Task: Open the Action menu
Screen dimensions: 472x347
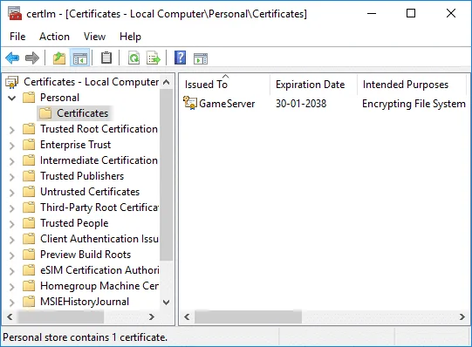Action: click(x=54, y=37)
